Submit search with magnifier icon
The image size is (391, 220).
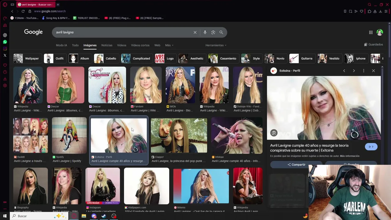[221, 32]
